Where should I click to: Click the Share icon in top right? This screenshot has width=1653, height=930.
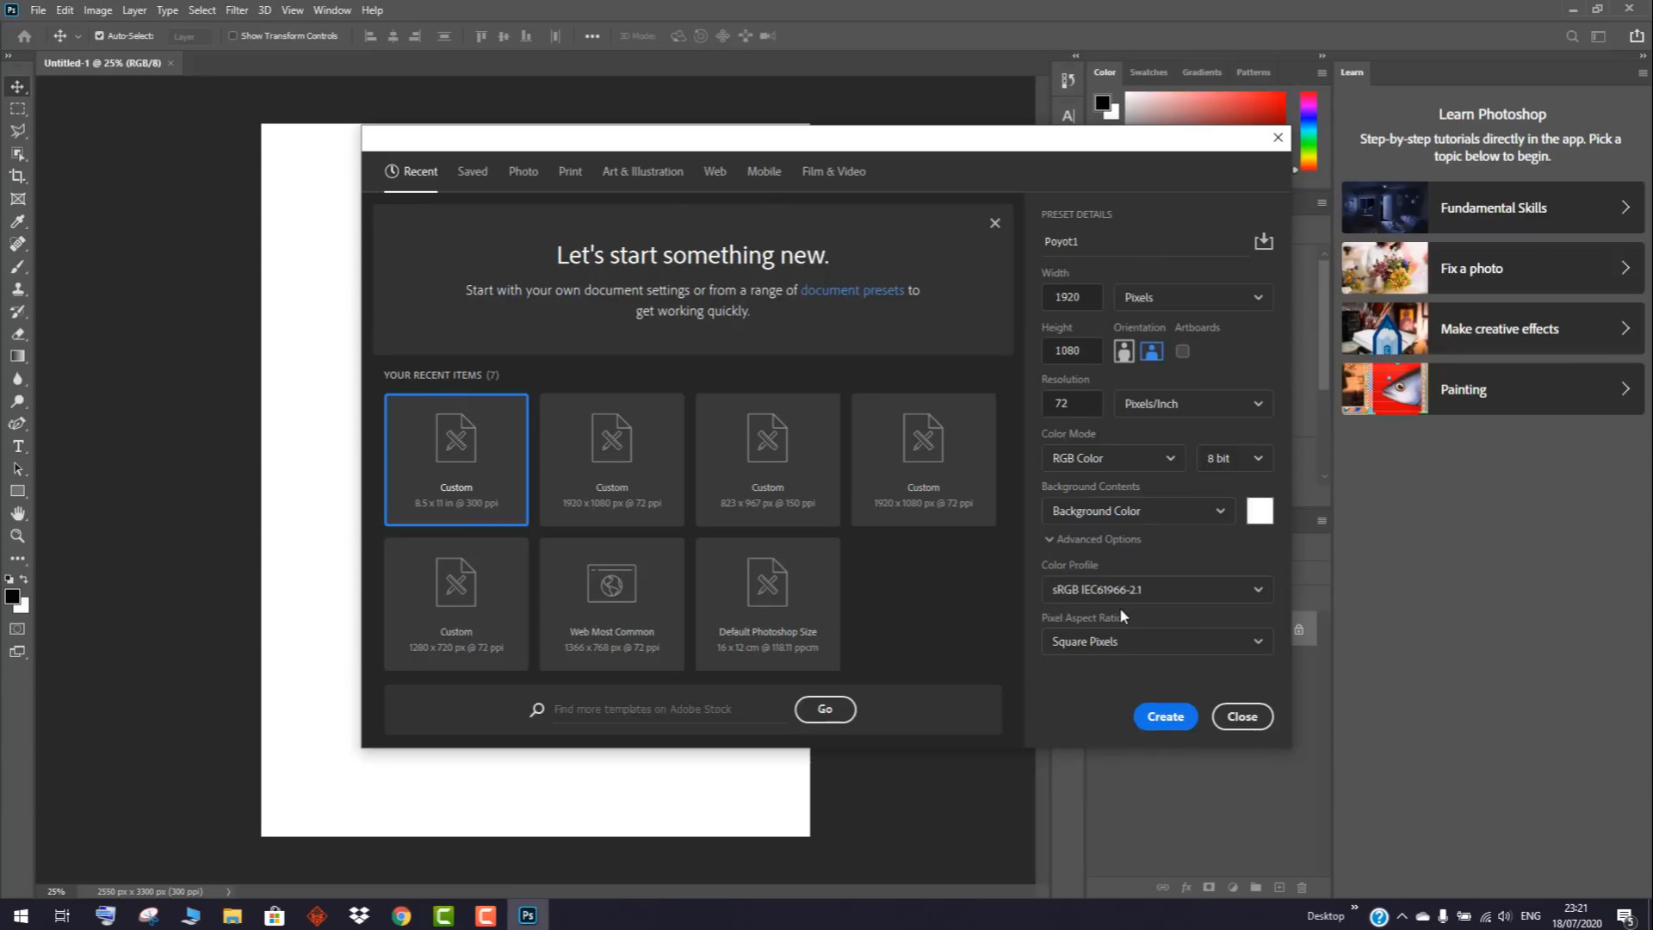click(x=1636, y=36)
